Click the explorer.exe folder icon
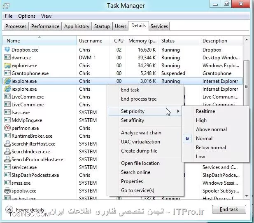Screen dimensions: 254x223 coord(7,66)
